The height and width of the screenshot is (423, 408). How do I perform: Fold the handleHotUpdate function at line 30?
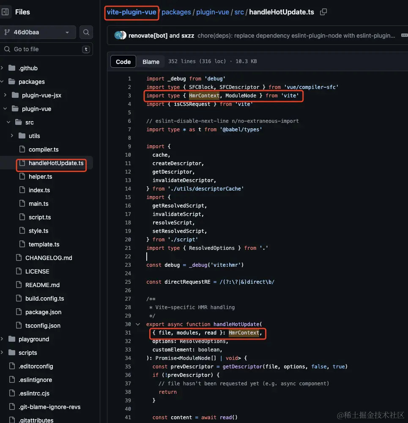pyautogui.click(x=138, y=324)
